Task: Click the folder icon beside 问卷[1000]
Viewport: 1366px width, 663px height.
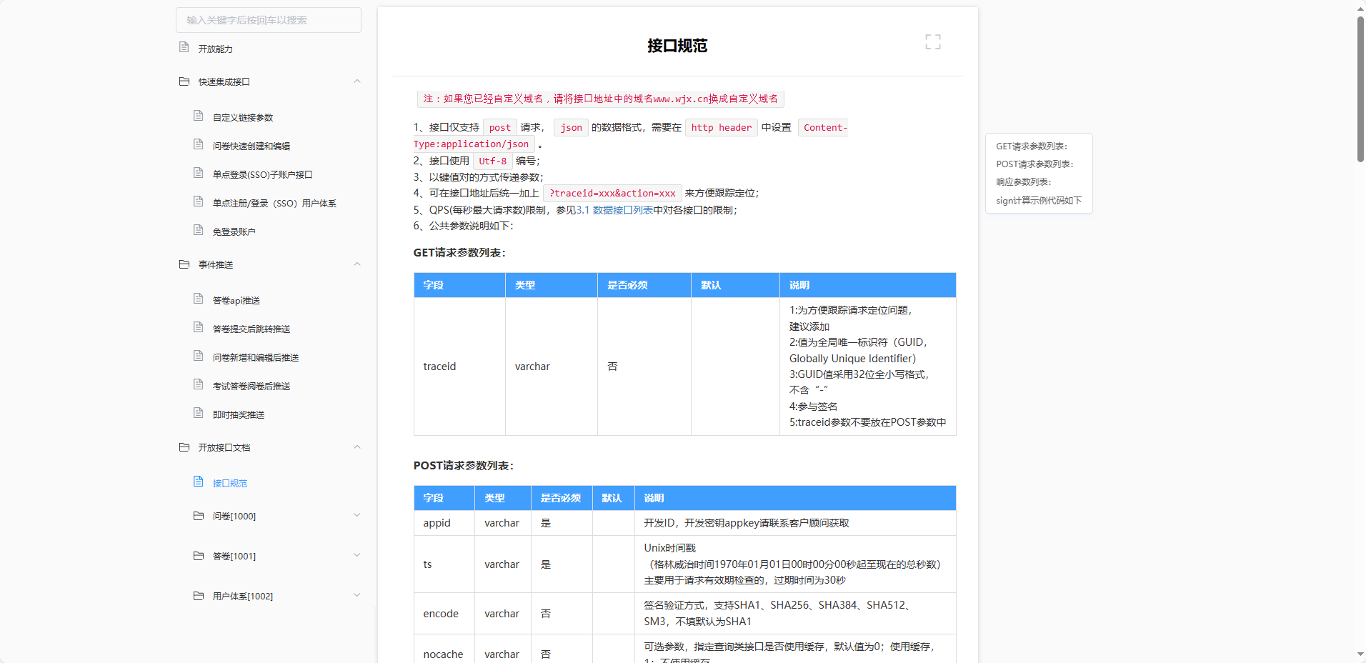Action: [x=199, y=514]
